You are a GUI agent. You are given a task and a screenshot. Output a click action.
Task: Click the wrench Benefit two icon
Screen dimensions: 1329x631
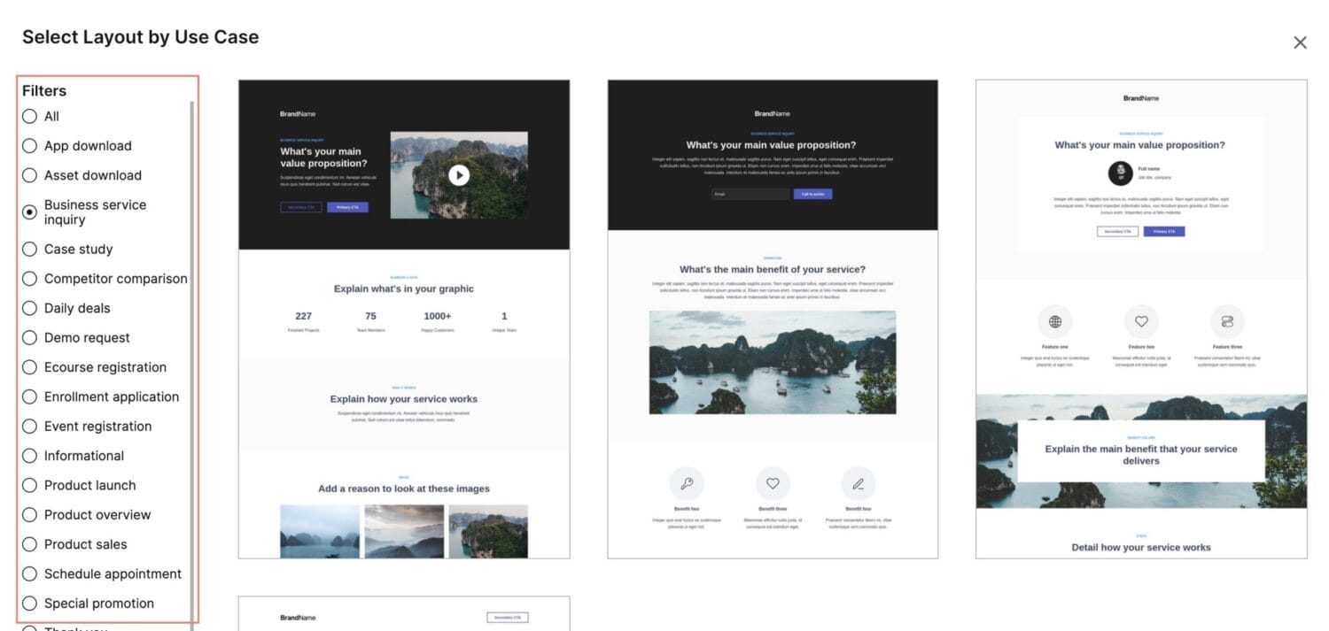[687, 484]
